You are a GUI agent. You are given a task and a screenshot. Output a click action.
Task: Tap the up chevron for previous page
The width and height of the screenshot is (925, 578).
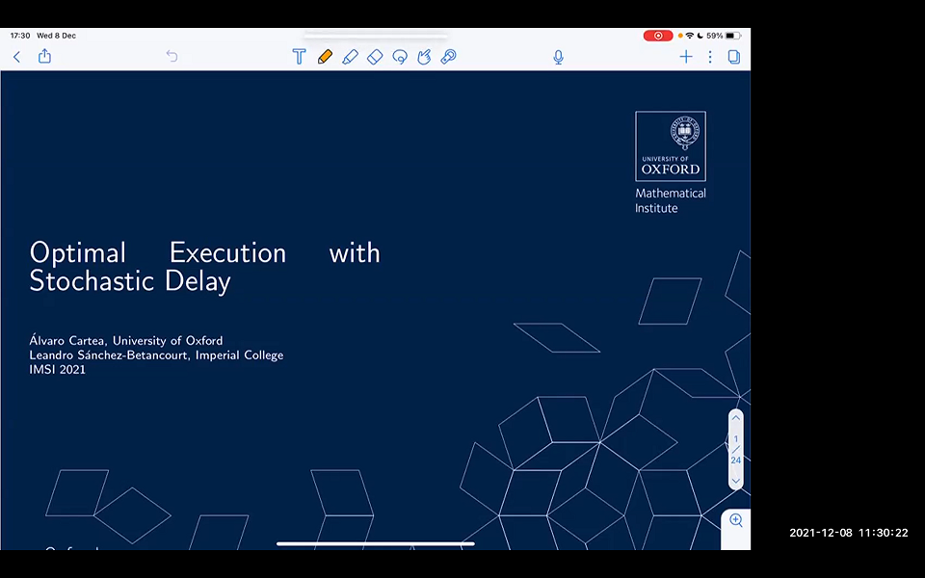pyautogui.click(x=735, y=417)
